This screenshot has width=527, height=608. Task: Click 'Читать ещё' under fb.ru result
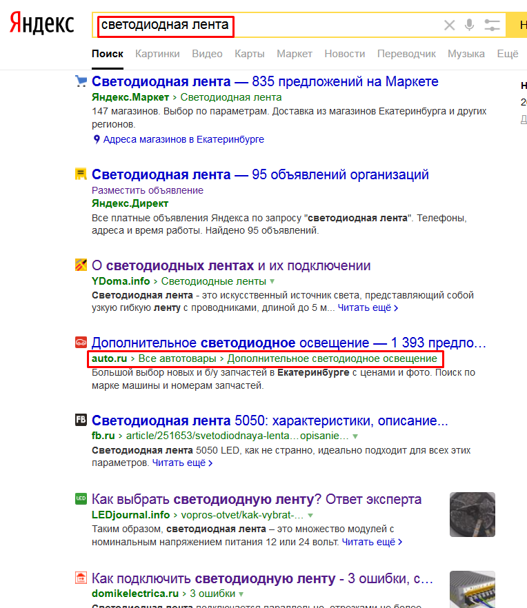[182, 463]
